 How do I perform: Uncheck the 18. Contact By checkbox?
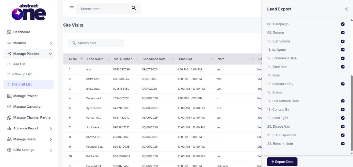(343, 109)
